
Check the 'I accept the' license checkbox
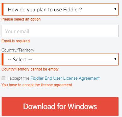click(3, 78)
